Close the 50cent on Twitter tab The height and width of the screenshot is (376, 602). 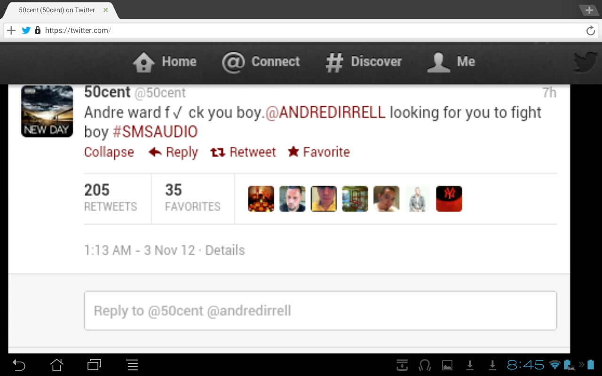[105, 10]
